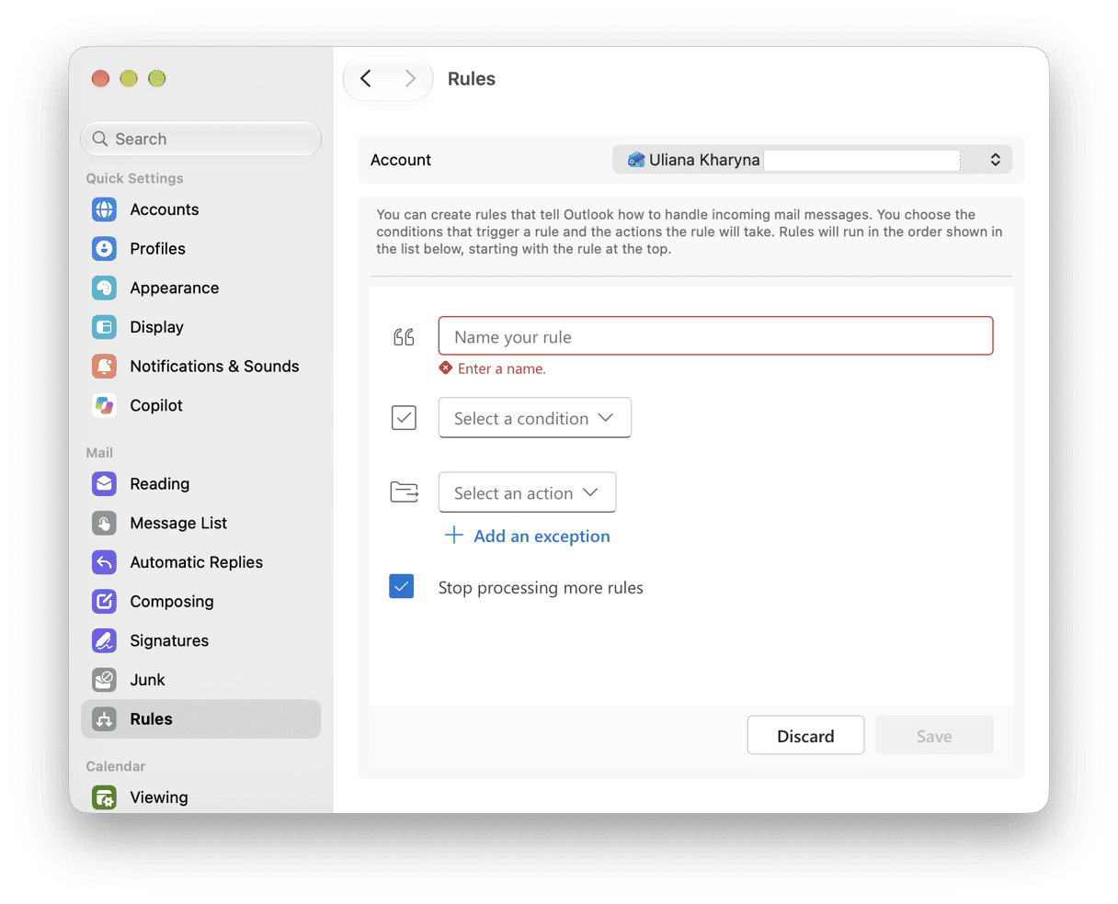Click the Profiles icon in sidebar
The height and width of the screenshot is (904, 1118).
pyautogui.click(x=104, y=249)
